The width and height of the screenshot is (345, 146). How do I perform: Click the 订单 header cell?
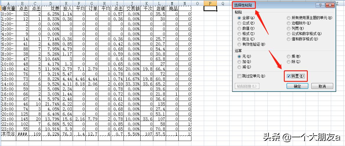click(92, 9)
